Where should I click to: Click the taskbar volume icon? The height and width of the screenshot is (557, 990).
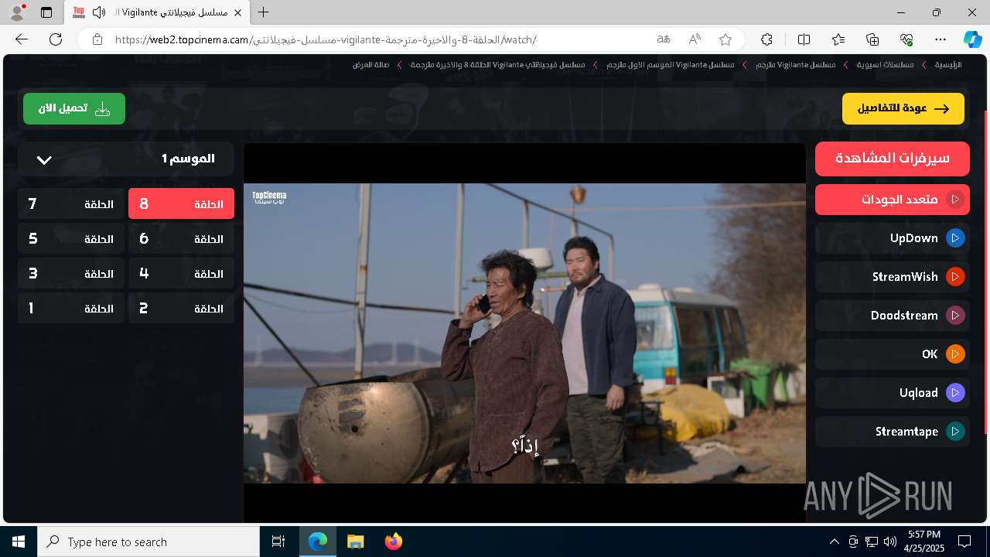(890, 542)
